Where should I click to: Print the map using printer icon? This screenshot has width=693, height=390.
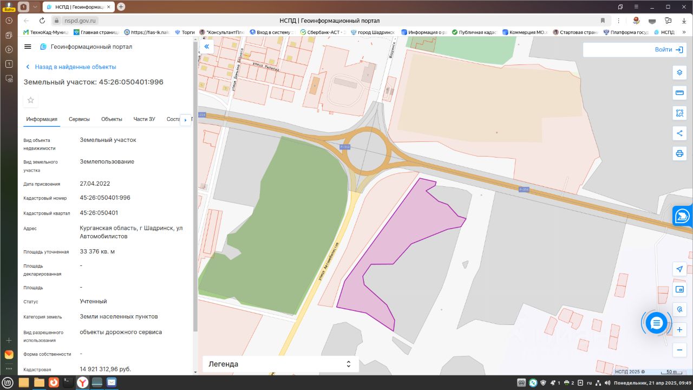pos(679,153)
